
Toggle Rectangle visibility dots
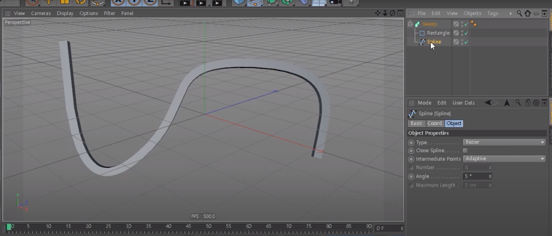point(462,33)
